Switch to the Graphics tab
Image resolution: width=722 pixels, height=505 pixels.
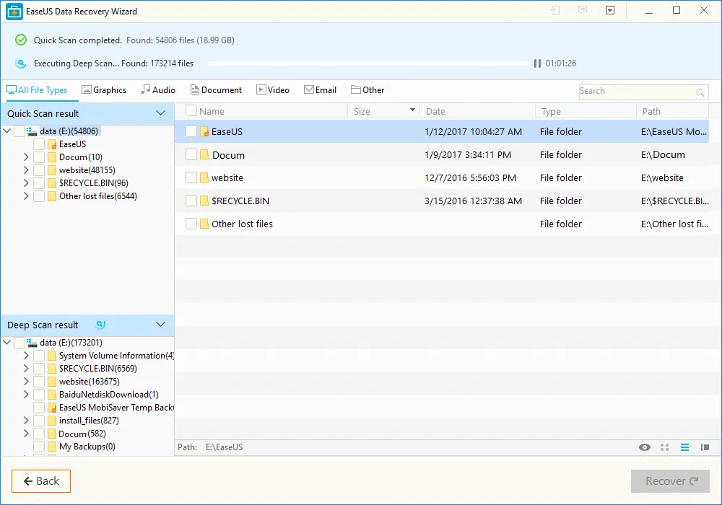pyautogui.click(x=105, y=89)
